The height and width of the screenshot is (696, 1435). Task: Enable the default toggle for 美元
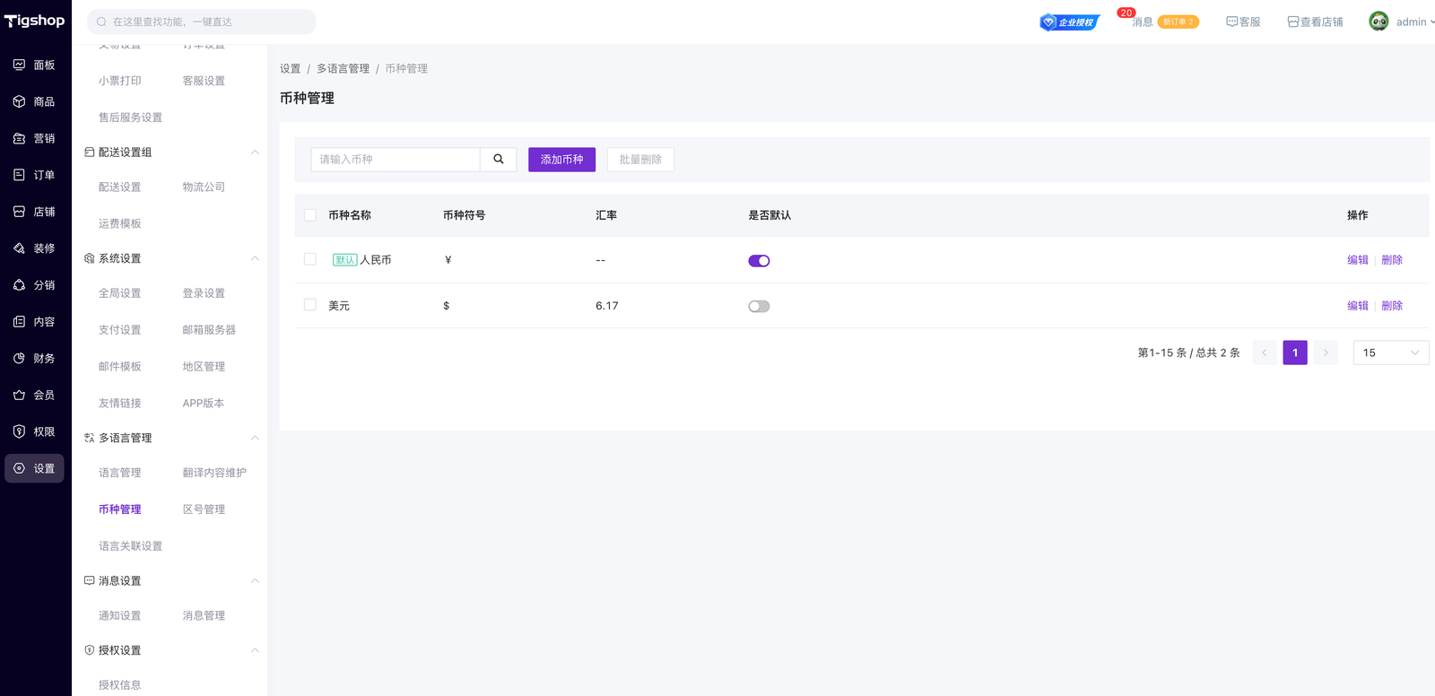[x=759, y=307]
